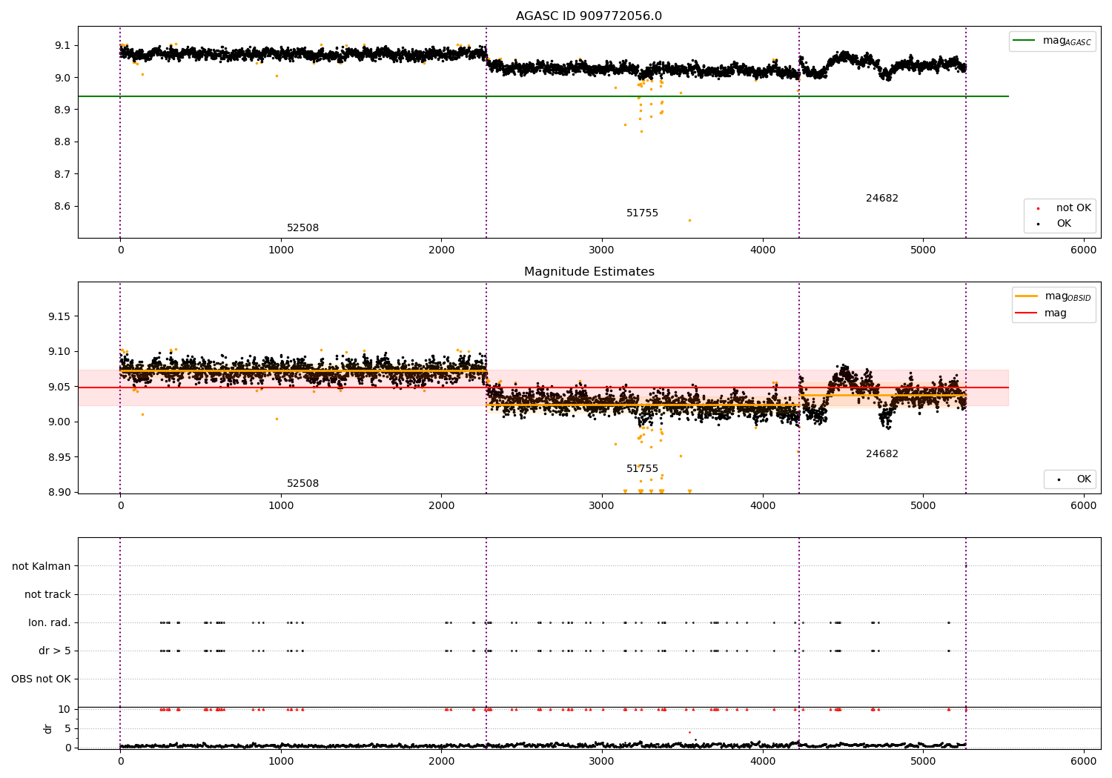Click the 52508 OBSID label in middle plot

point(303,484)
